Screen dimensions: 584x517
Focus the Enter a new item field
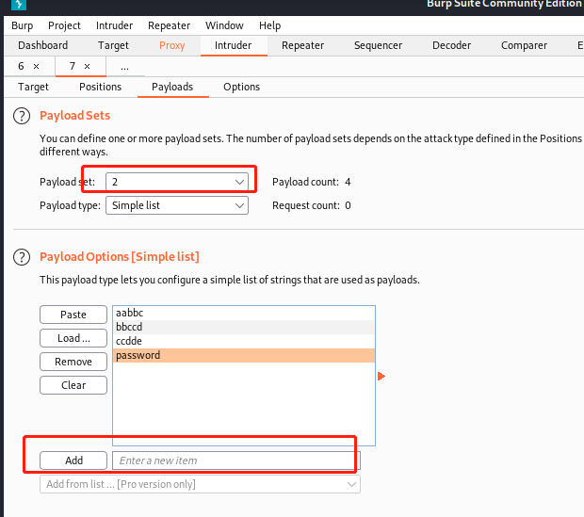pyautogui.click(x=236, y=460)
